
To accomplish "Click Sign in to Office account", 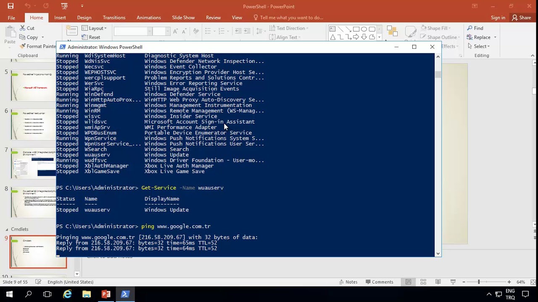I will (498, 18).
